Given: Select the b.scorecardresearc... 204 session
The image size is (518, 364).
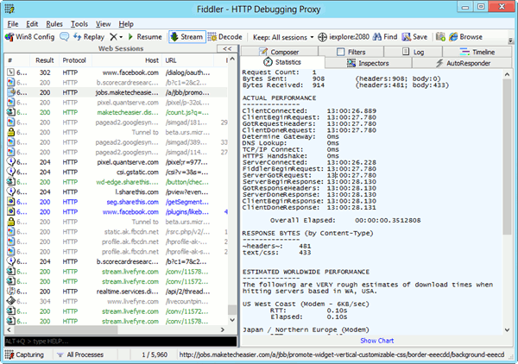Looking at the screenshot, I should 117,261.
